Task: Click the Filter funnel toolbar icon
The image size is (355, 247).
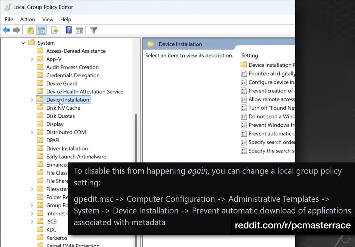Action: coord(94,30)
